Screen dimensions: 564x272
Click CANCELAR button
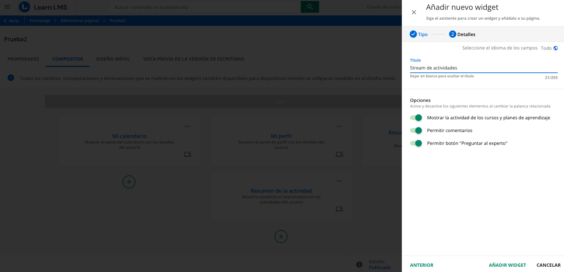pyautogui.click(x=549, y=265)
